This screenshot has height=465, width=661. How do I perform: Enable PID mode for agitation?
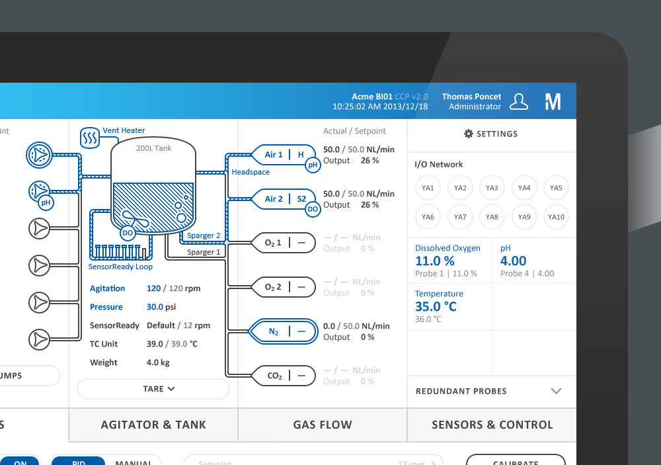coord(78,462)
